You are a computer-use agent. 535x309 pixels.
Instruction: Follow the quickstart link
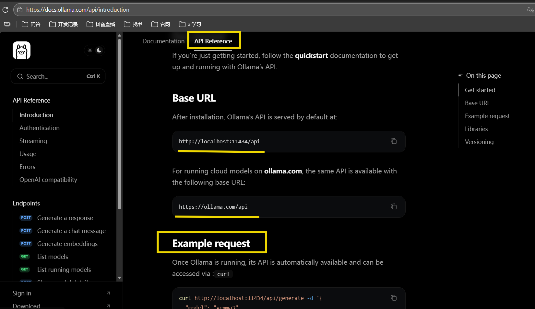point(311,56)
